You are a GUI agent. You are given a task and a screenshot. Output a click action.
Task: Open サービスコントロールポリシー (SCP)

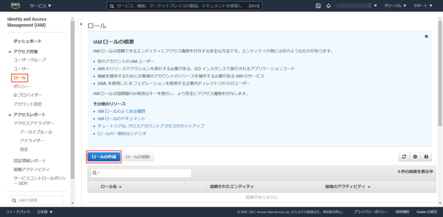click(x=39, y=181)
